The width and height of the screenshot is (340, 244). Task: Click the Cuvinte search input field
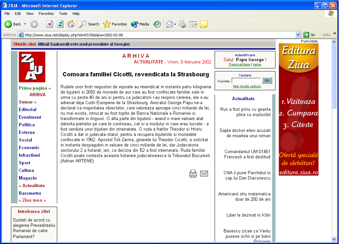pos(246,81)
